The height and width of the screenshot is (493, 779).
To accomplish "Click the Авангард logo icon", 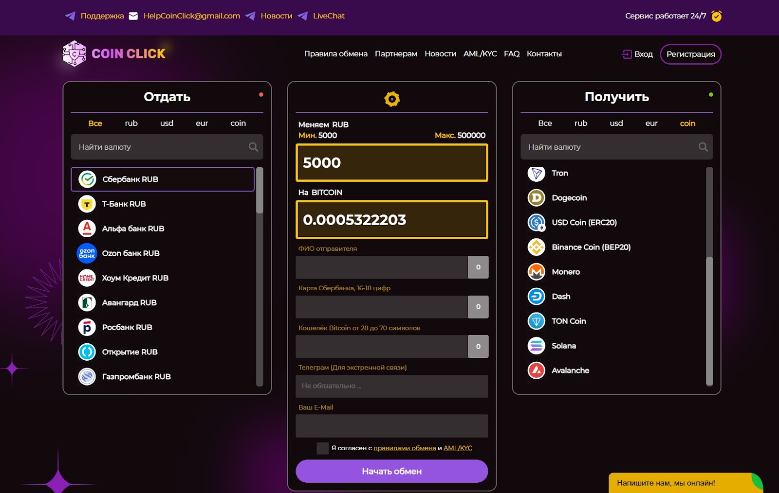I will (87, 302).
